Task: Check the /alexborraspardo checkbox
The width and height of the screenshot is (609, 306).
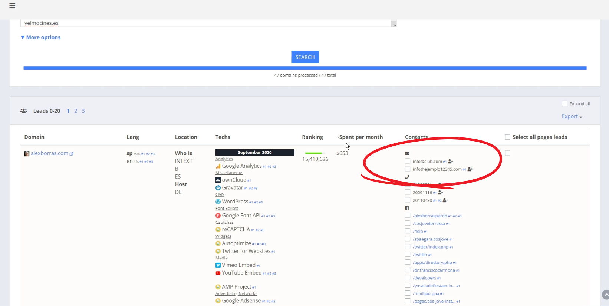Action: (408, 216)
